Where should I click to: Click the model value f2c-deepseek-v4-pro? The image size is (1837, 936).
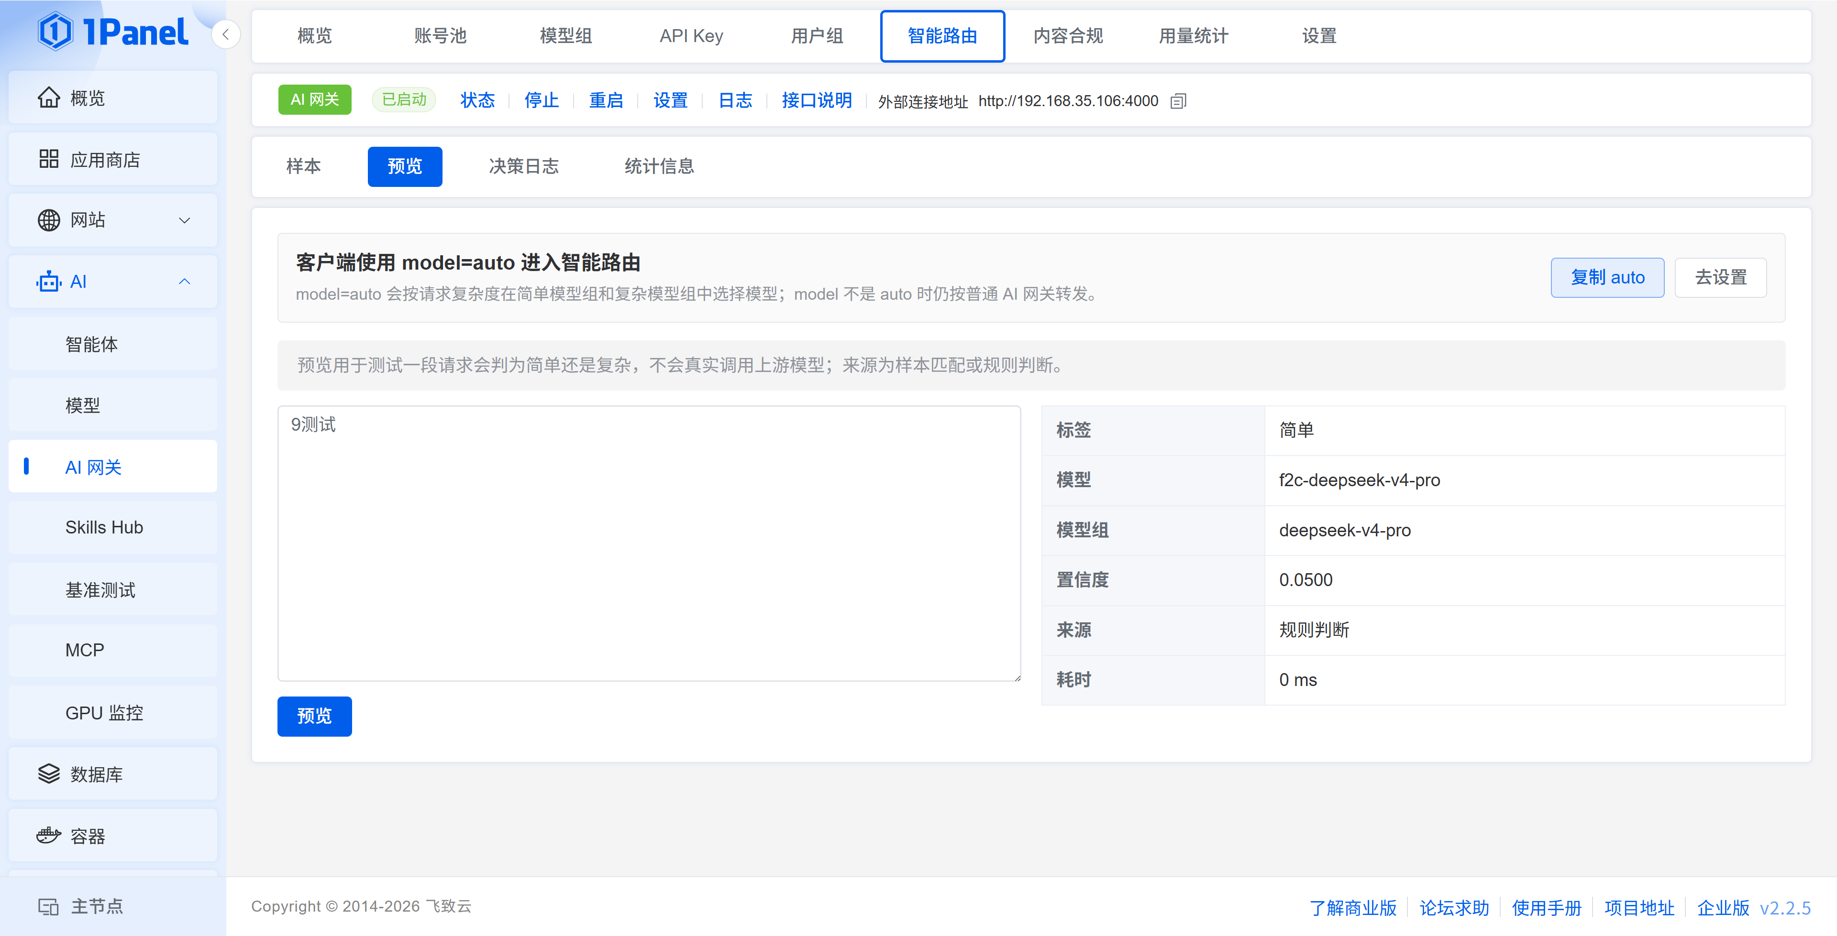(x=1359, y=480)
